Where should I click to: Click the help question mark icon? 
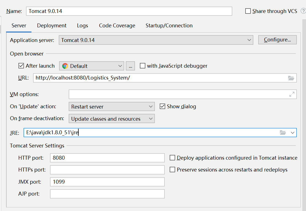pos(303,11)
